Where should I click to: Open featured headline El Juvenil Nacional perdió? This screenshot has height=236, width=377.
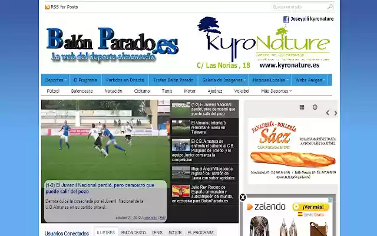point(100,188)
